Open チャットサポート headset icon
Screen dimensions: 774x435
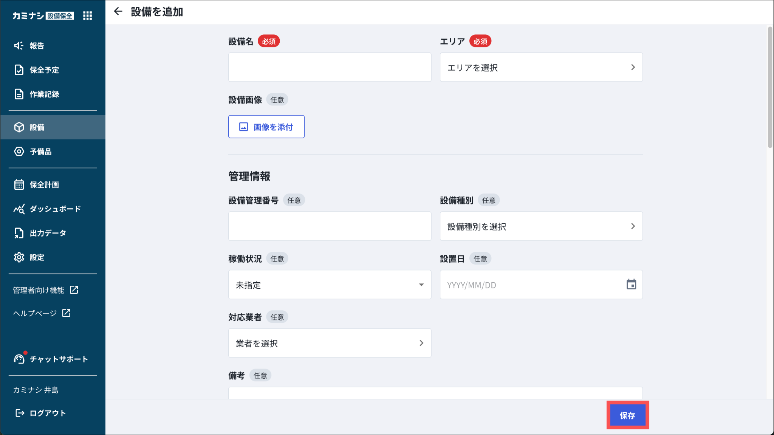[19, 359]
